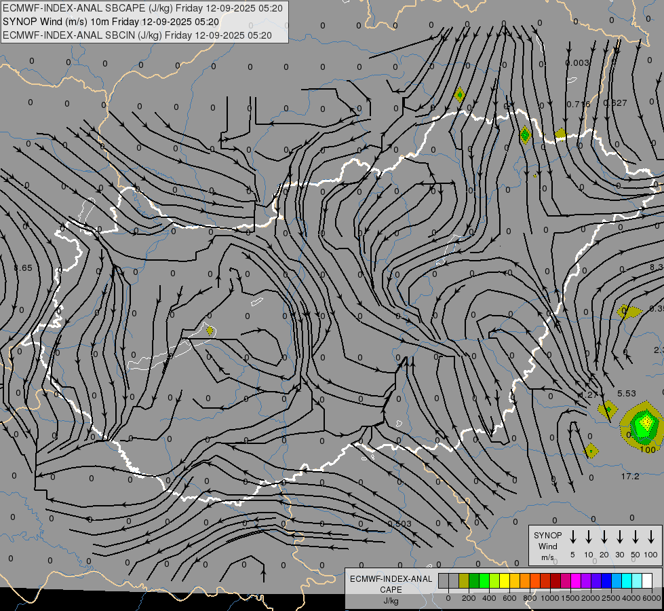
Task: Click the 5.53 value label
Action: (627, 394)
